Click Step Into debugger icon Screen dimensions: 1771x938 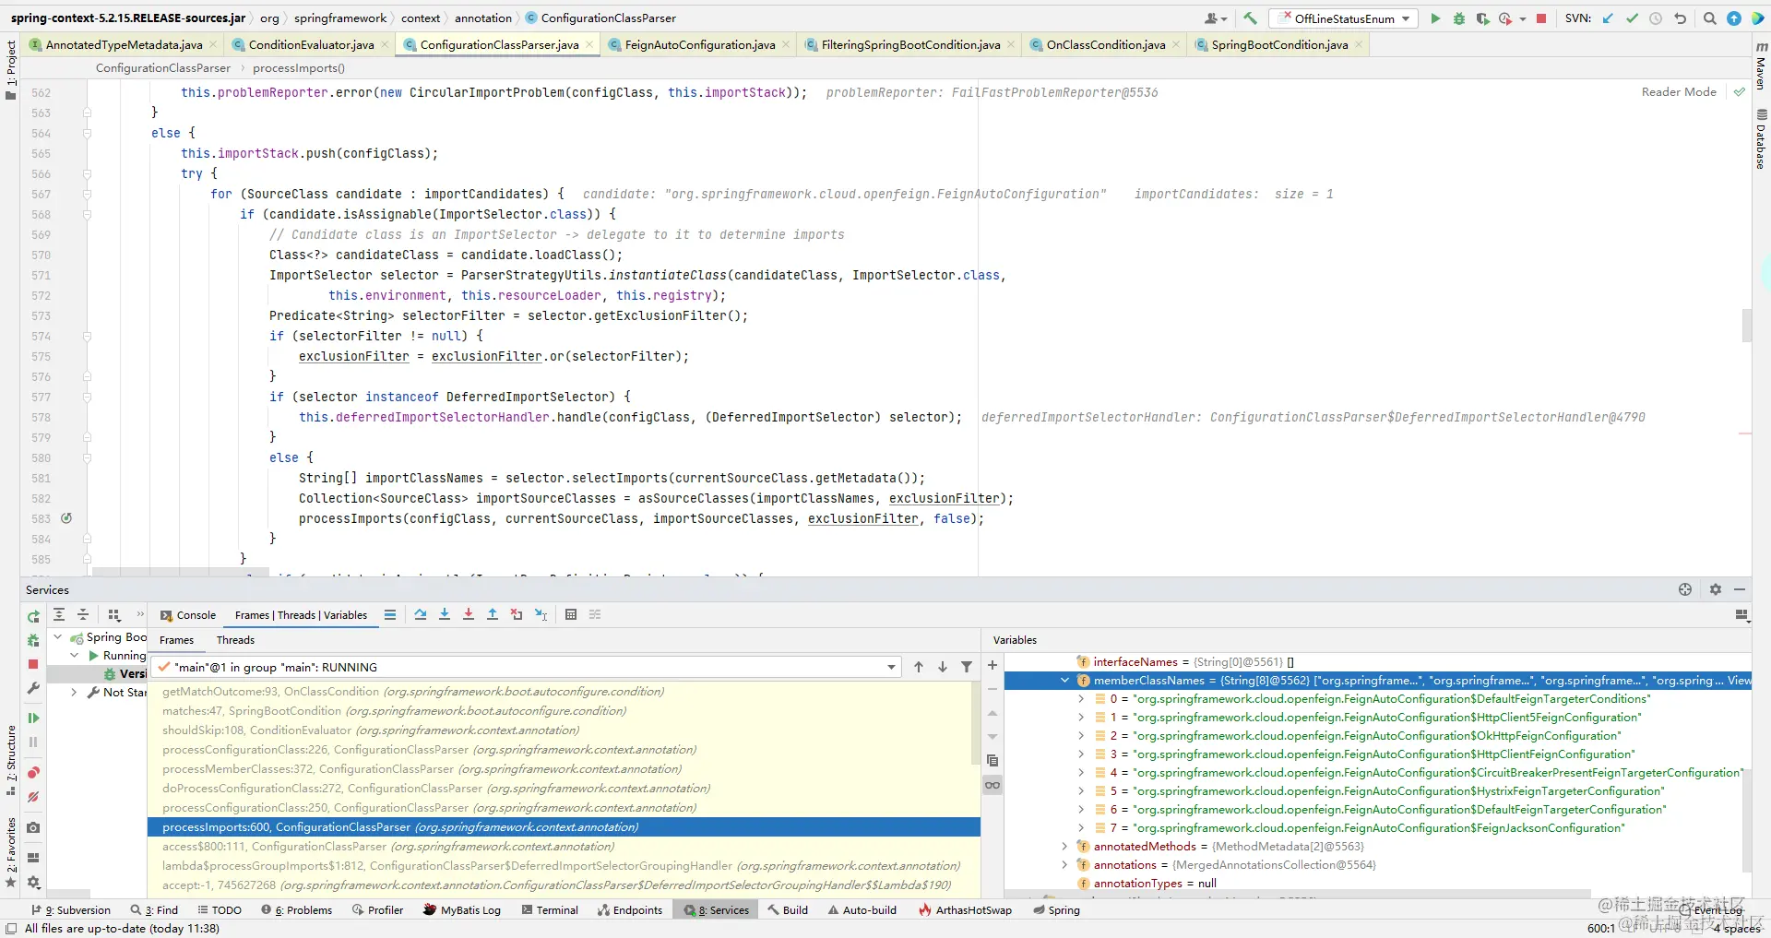pos(445,614)
